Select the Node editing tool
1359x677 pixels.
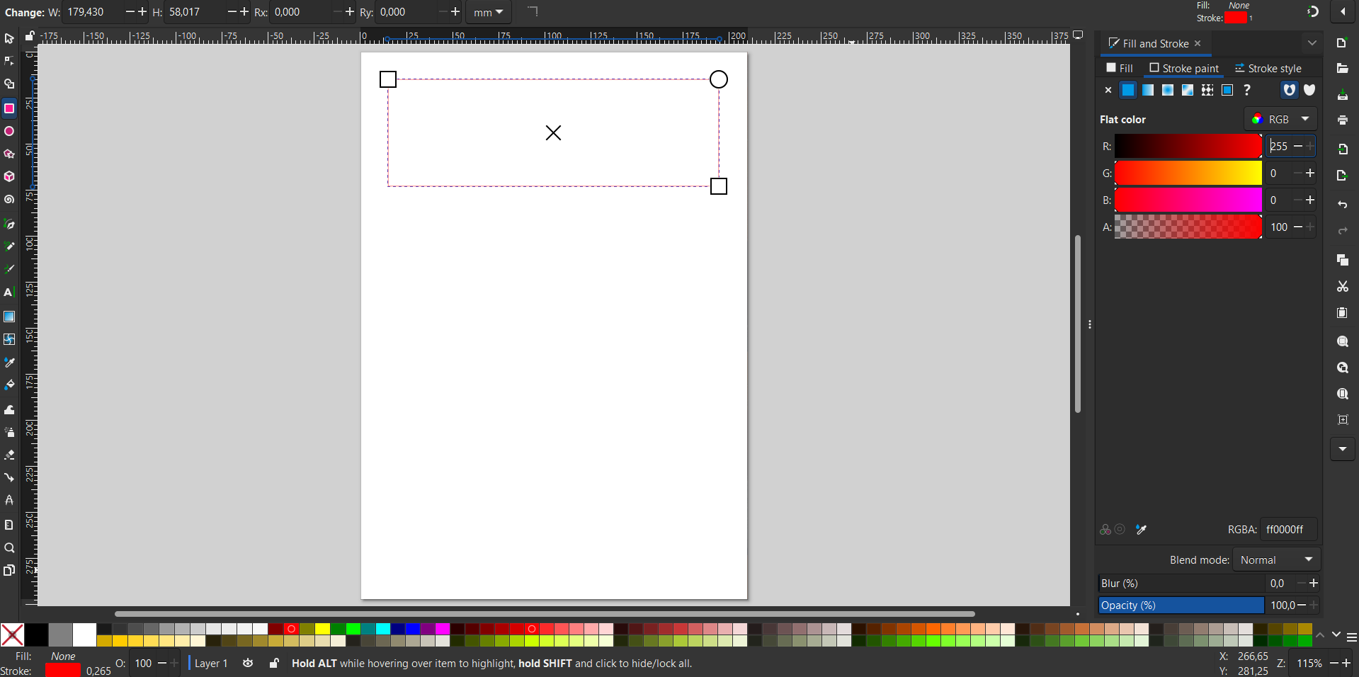pyautogui.click(x=9, y=61)
